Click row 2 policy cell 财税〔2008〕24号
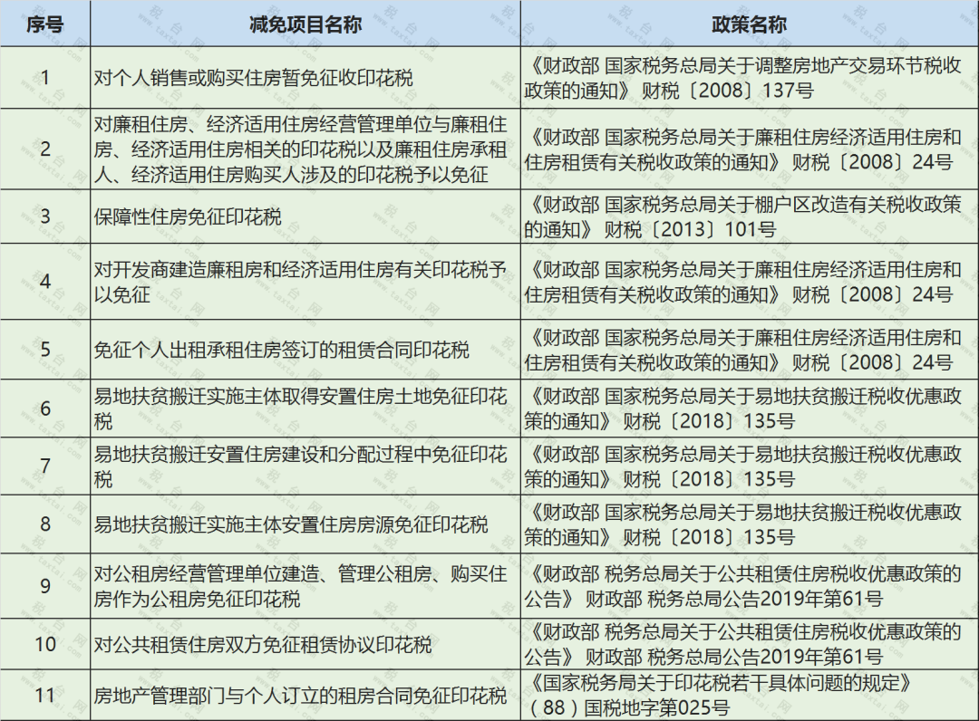The height and width of the screenshot is (721, 979). pos(750,149)
